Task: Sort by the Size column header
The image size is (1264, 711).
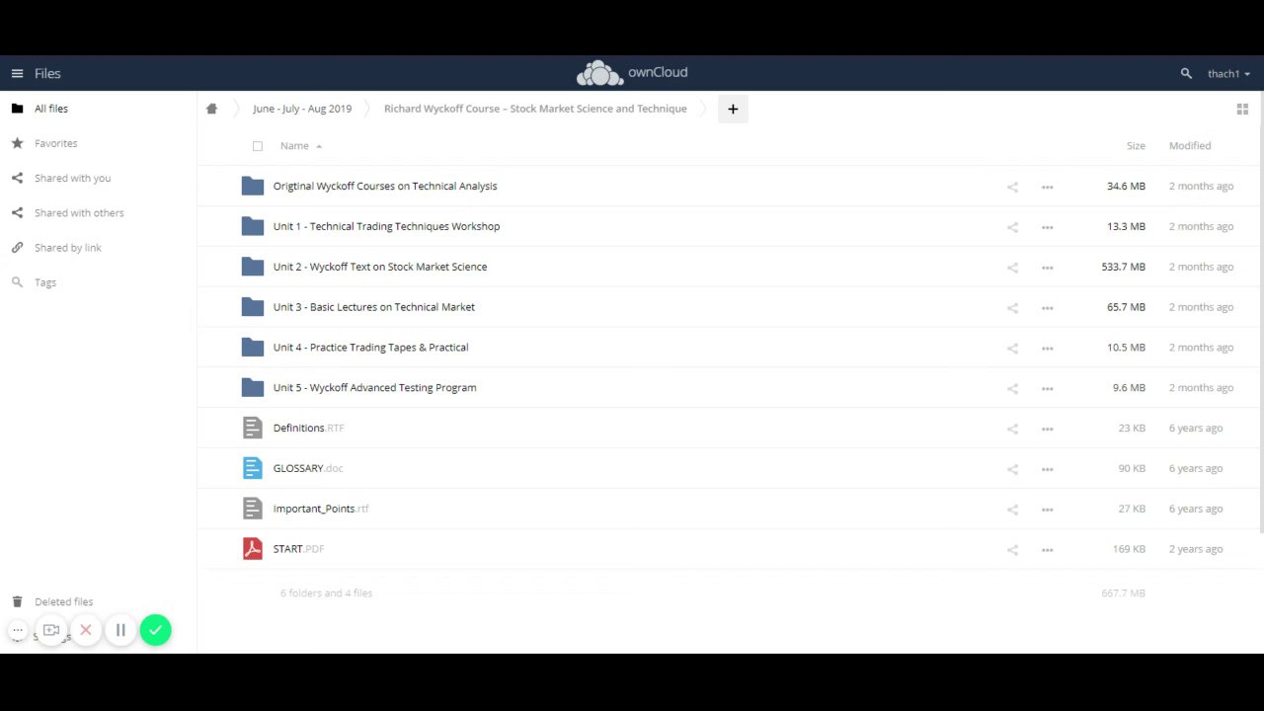Action: pos(1136,146)
